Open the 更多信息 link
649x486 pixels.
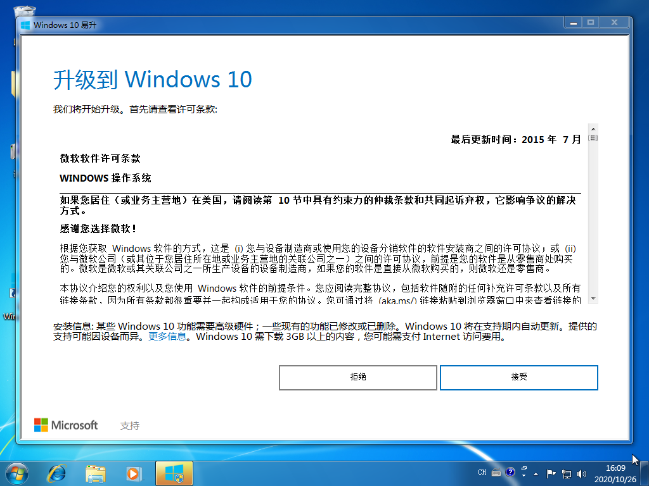click(x=167, y=337)
